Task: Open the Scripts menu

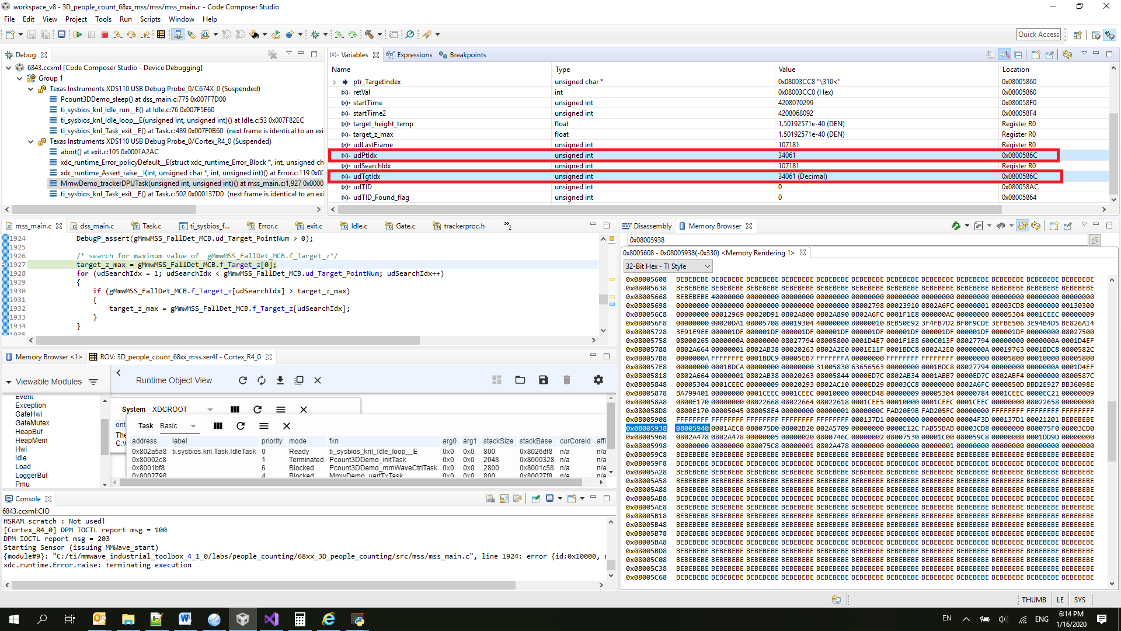Action: 150,19
